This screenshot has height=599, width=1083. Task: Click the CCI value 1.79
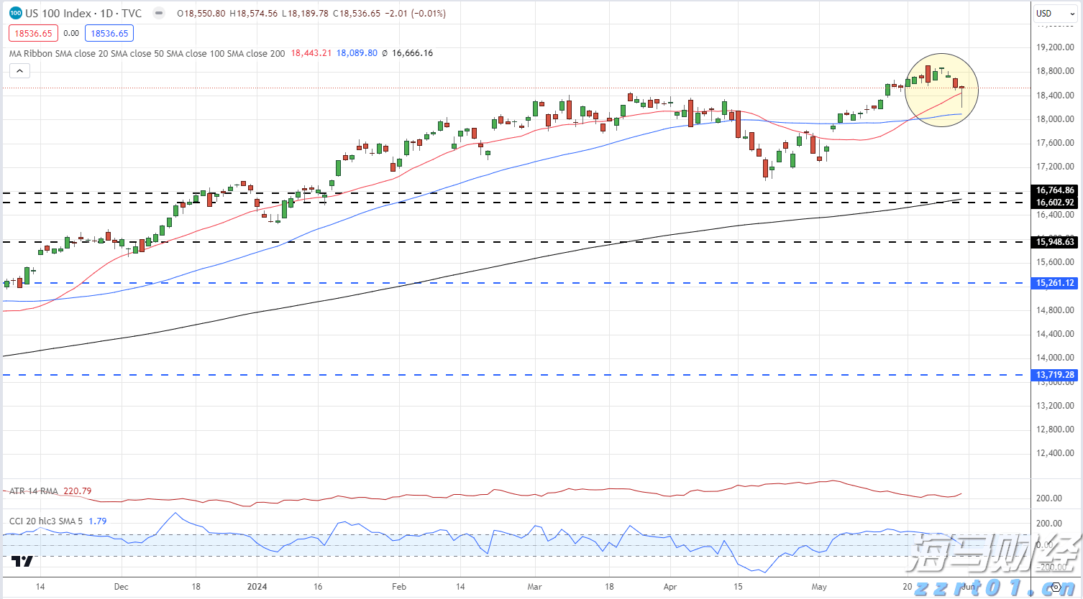(98, 521)
